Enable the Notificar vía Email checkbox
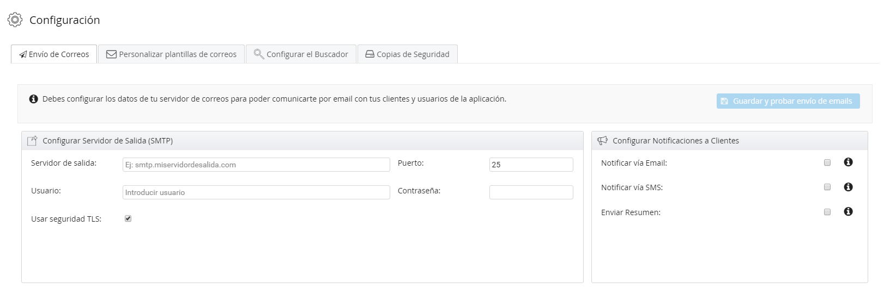This screenshot has height=295, width=884. coord(827,162)
